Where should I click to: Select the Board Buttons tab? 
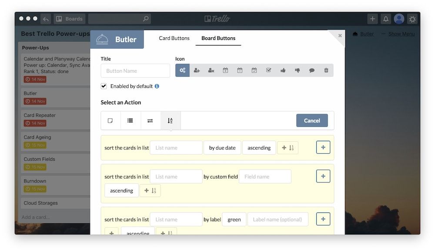(x=218, y=38)
